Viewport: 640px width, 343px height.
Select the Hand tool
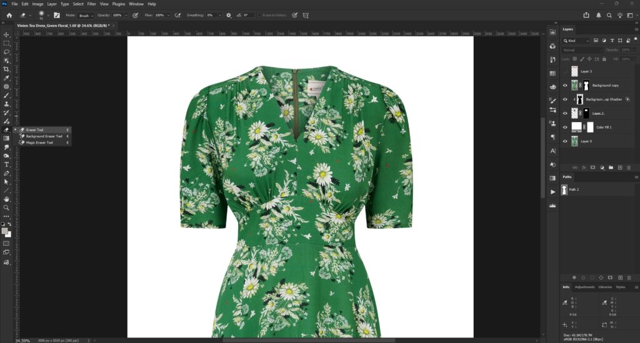coord(6,199)
